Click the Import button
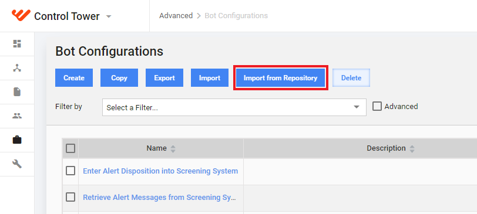This screenshot has height=214, width=477. tap(210, 78)
